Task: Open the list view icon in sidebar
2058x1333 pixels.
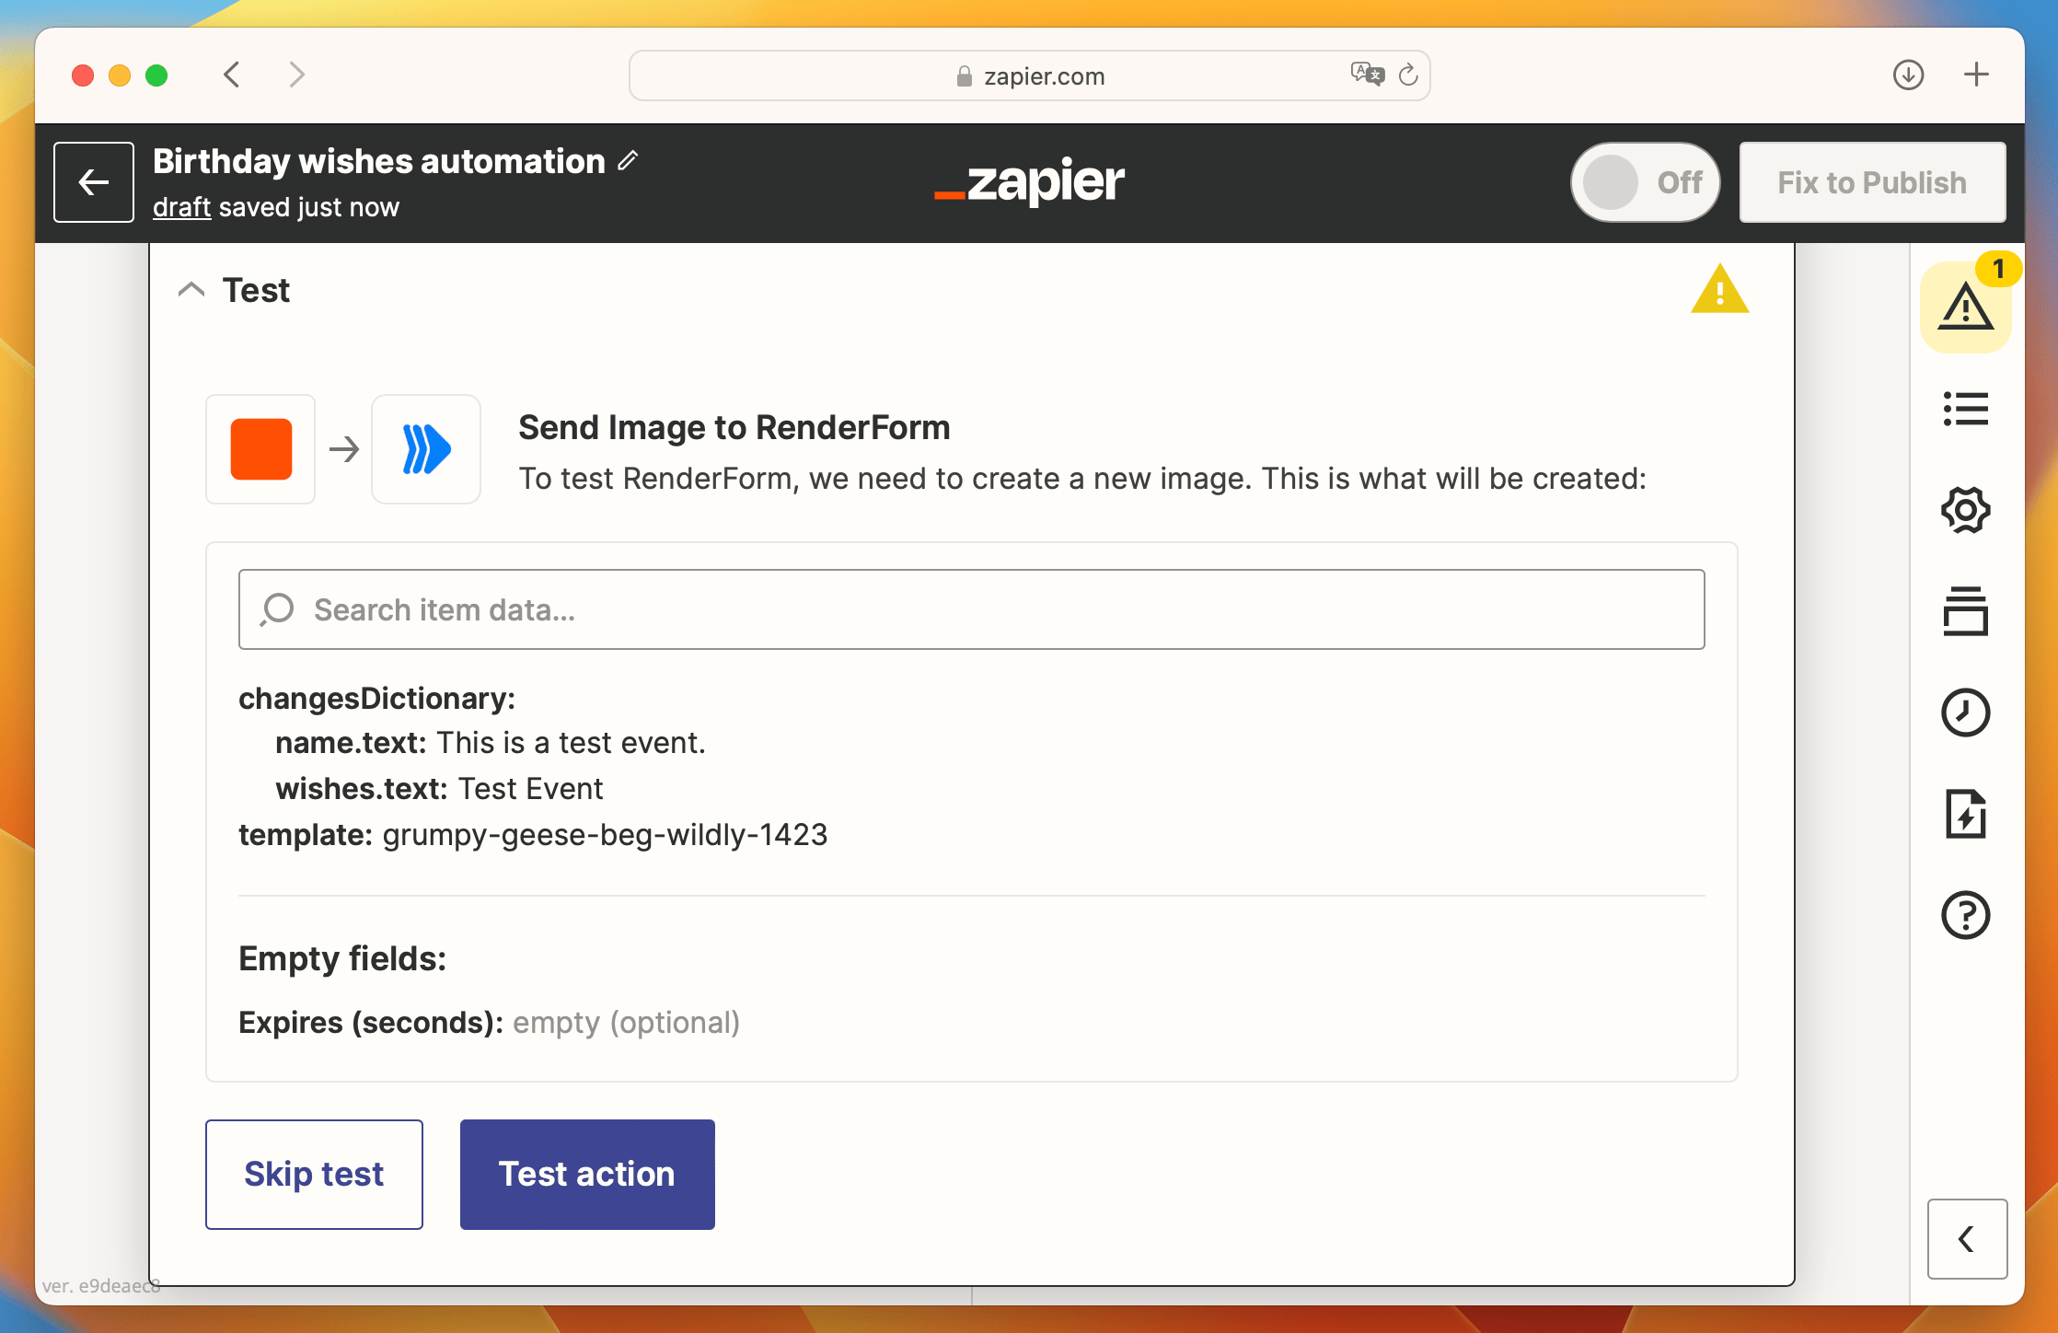Action: [x=1967, y=407]
